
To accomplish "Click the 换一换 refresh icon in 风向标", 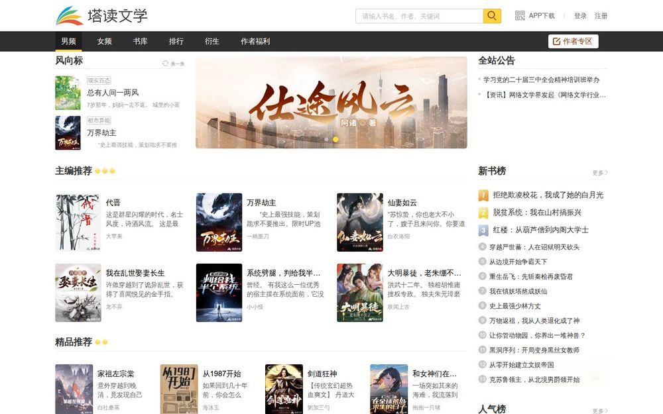I will pos(165,64).
